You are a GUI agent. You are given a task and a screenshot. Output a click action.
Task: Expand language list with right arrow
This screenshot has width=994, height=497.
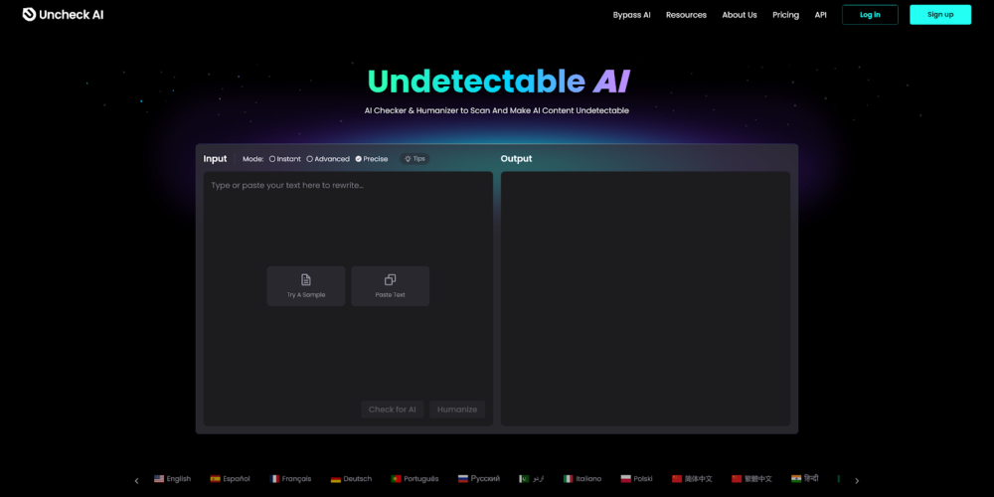[x=857, y=480]
